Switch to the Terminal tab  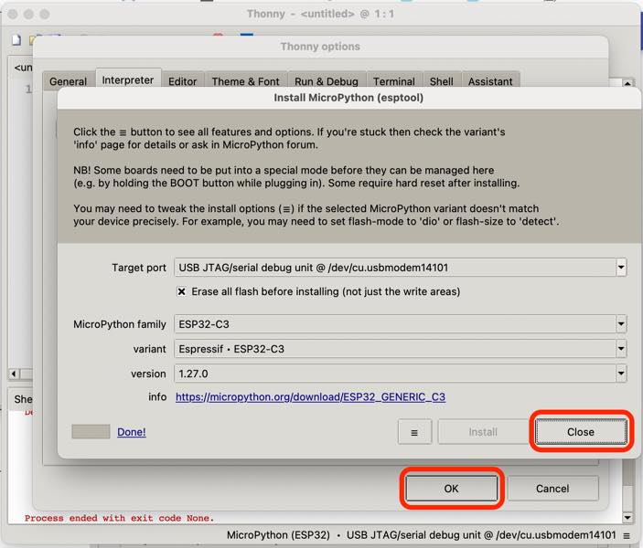(393, 81)
